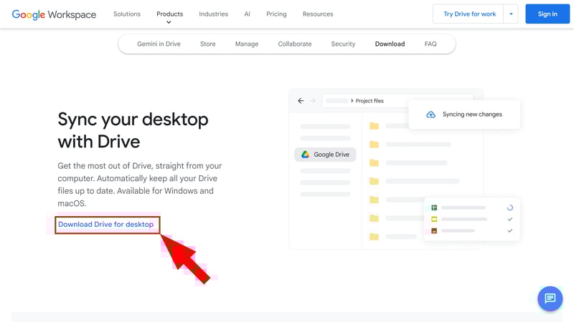This screenshot has height=322, width=574.
Task: Select the Store tab
Action: pos(207,44)
